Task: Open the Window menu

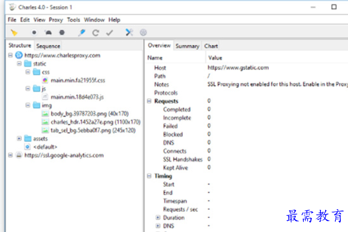Action: 94,20
